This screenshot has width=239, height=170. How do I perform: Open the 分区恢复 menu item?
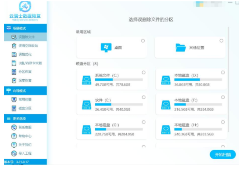point(25,72)
